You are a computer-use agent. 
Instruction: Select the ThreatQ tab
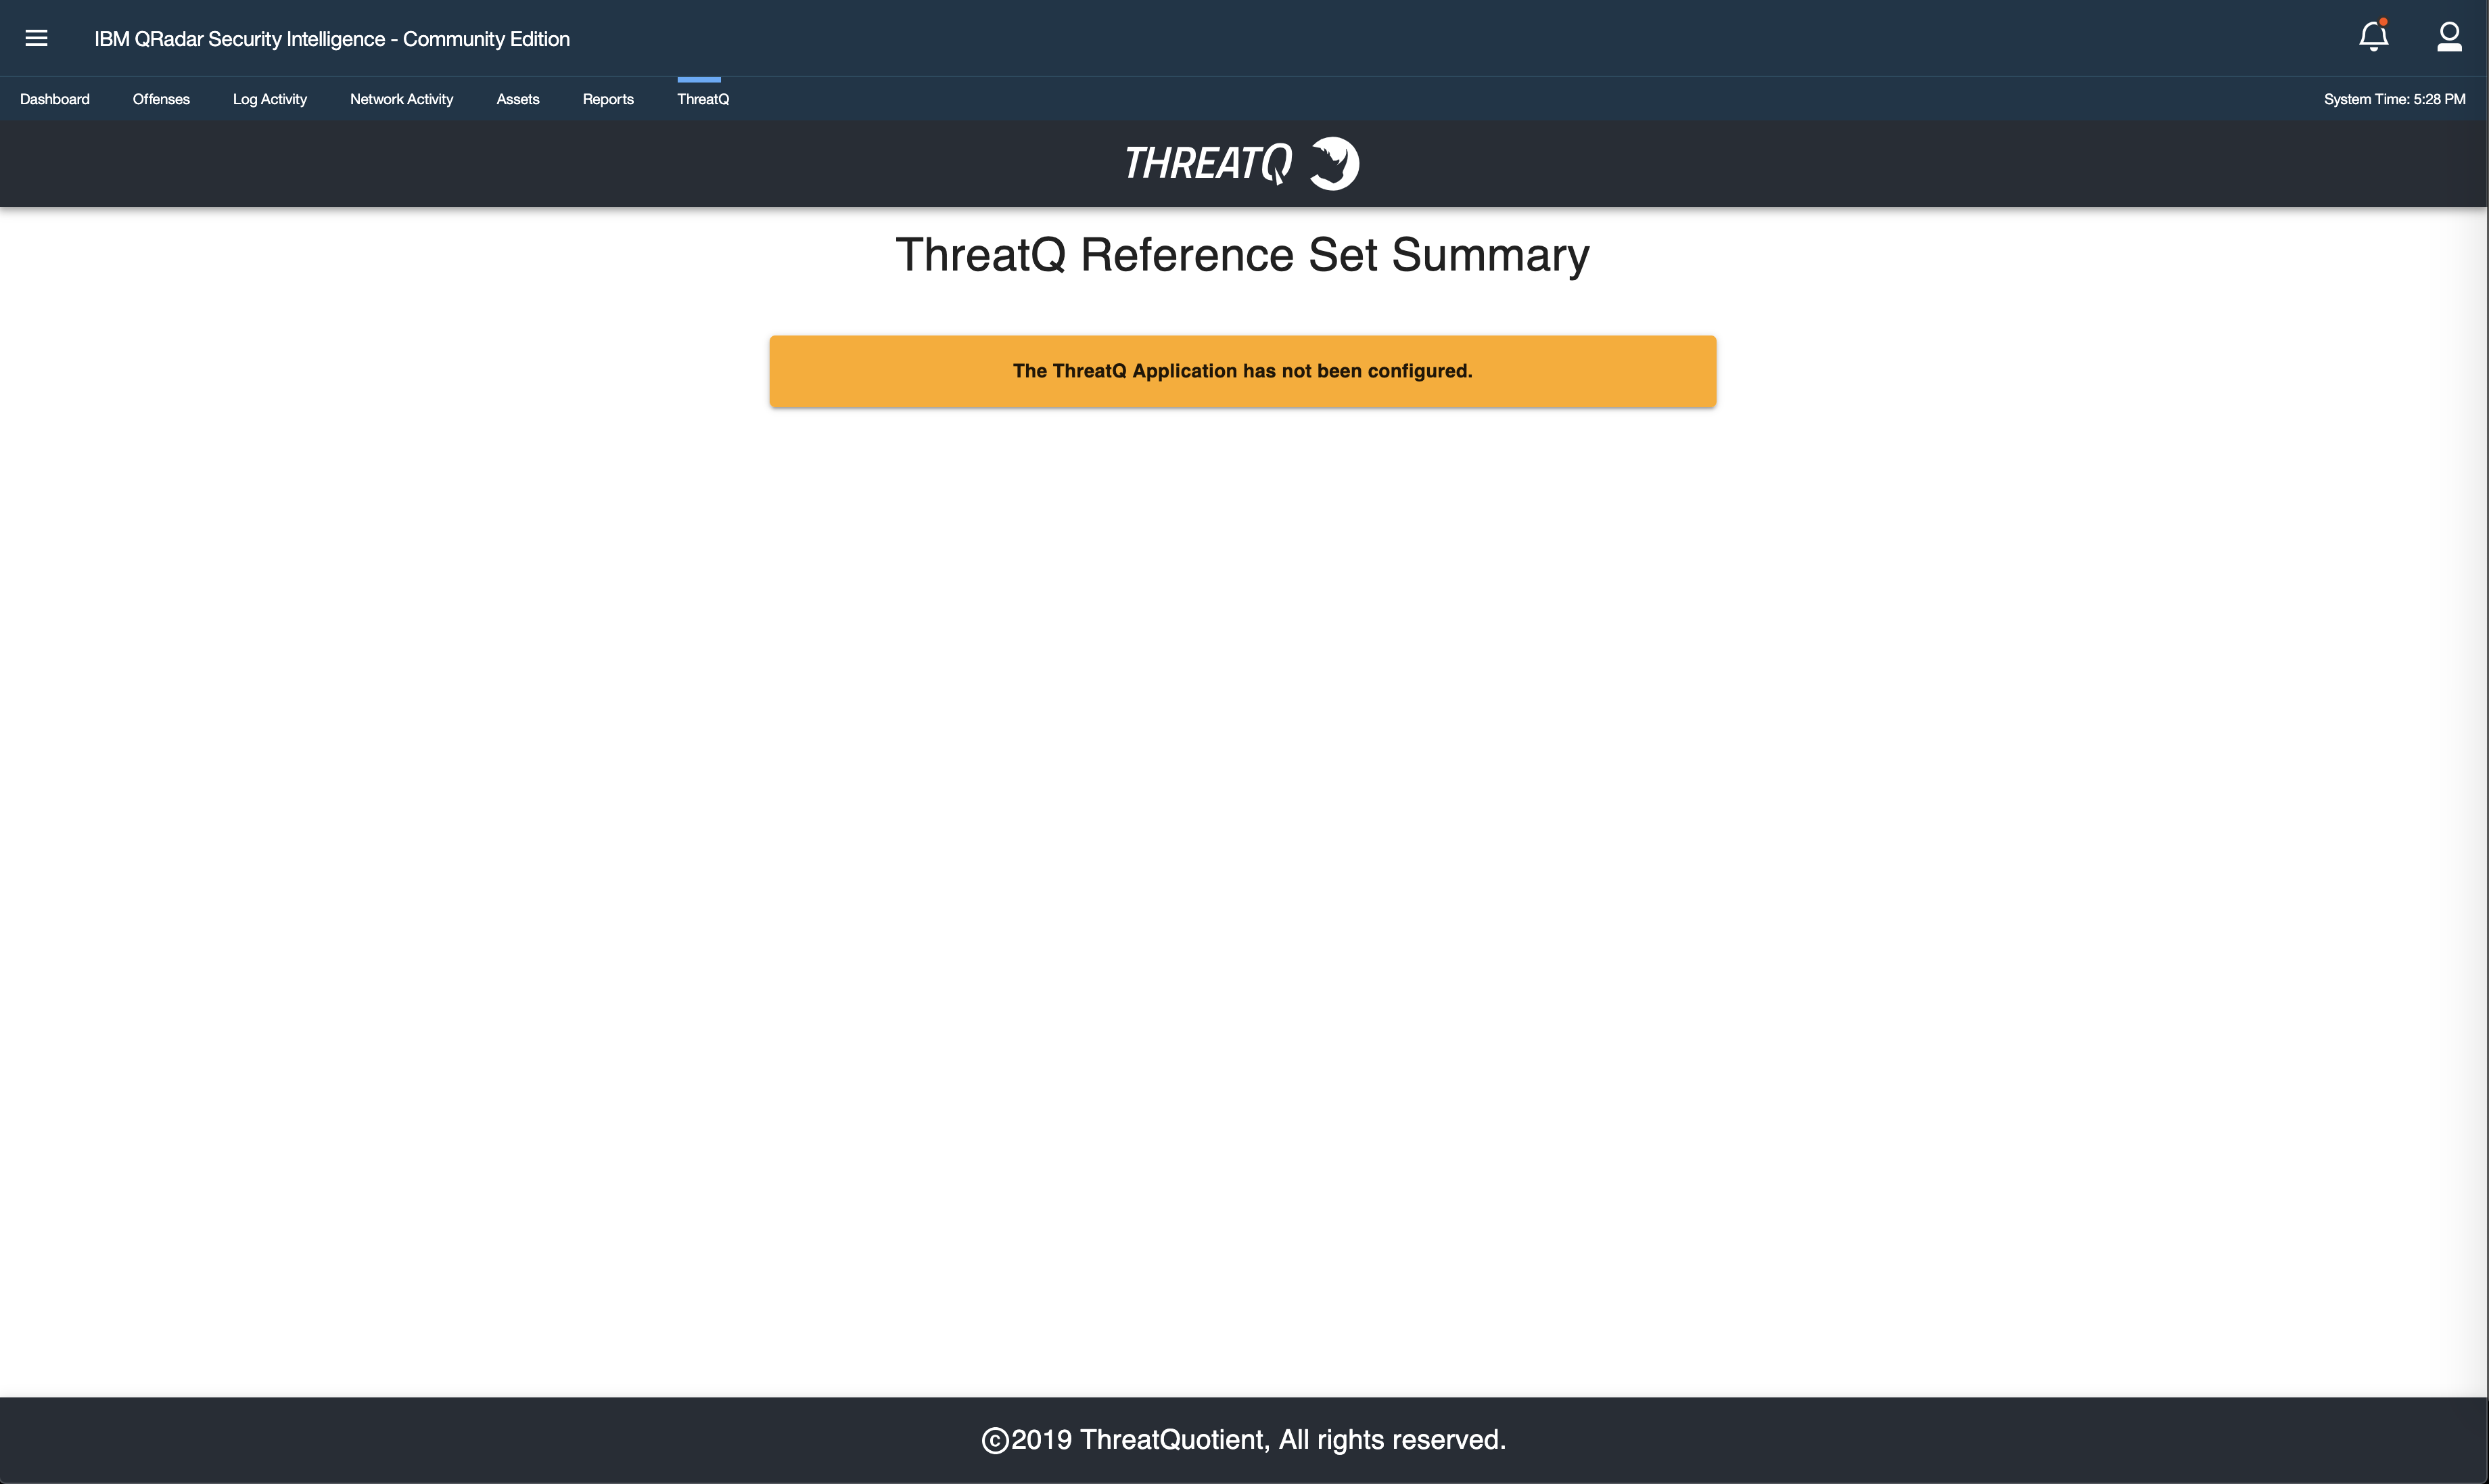[x=703, y=99]
